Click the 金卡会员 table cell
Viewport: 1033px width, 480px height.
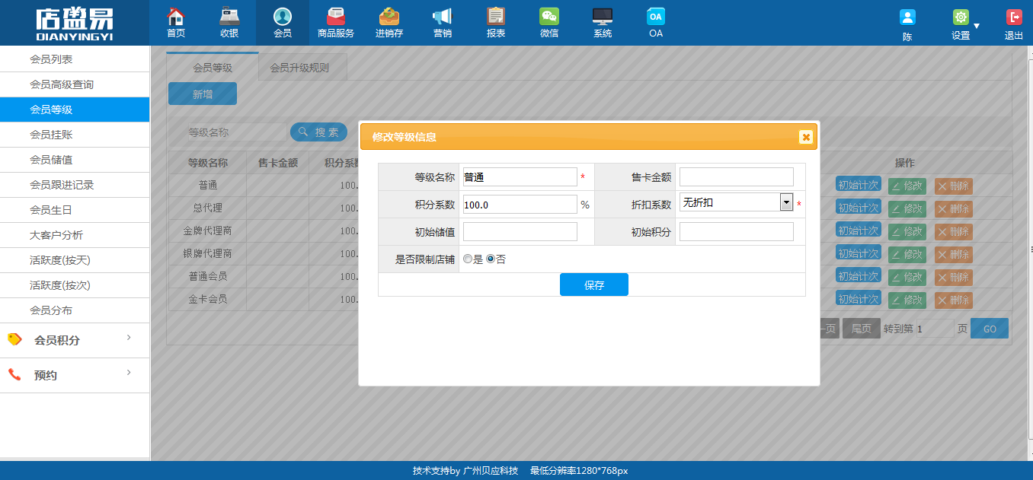pos(208,299)
